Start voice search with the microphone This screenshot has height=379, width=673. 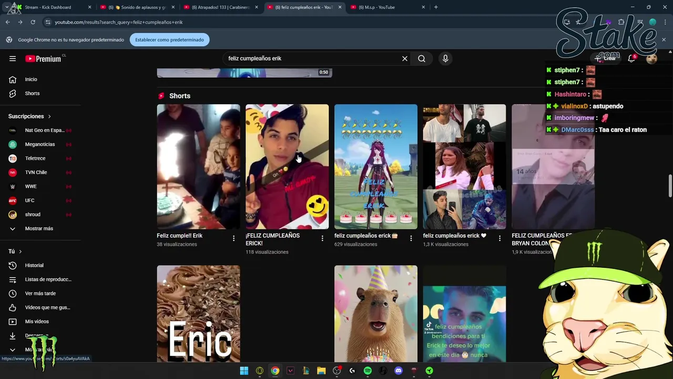(445, 58)
